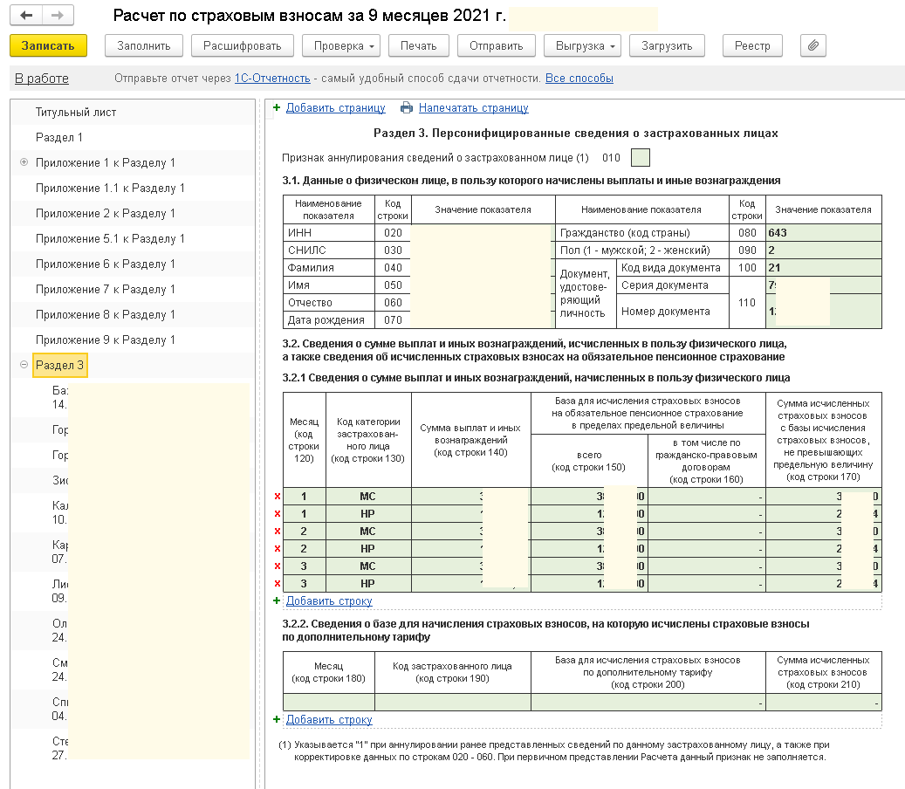Select Титульный лист in the section tree
The height and width of the screenshot is (789, 905).
tap(76, 112)
